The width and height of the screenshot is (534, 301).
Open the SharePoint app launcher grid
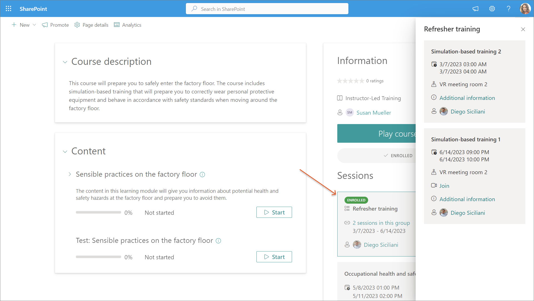pos(8,9)
